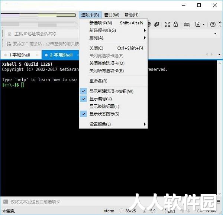Click the Xshell 5 (Build 1326) text
The height and width of the screenshot is (215, 223).
27,64
